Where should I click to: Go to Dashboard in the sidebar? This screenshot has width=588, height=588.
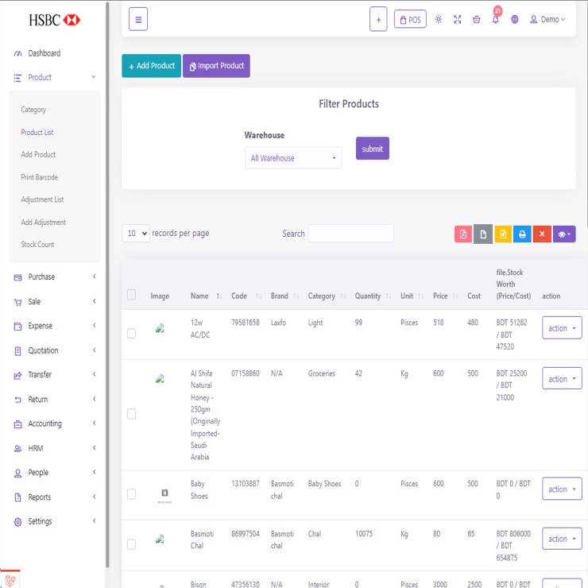pyautogui.click(x=44, y=53)
